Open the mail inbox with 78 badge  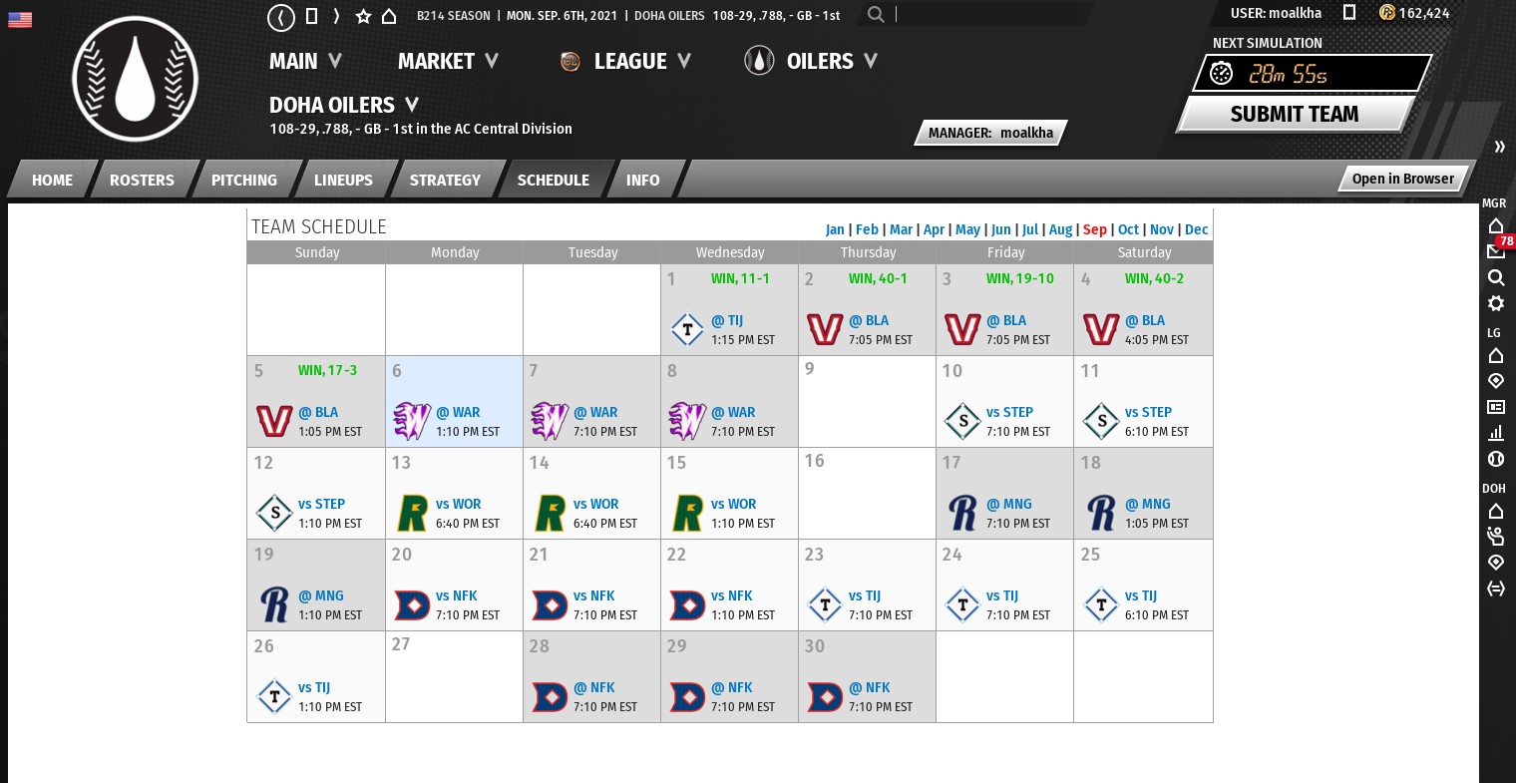point(1496,249)
